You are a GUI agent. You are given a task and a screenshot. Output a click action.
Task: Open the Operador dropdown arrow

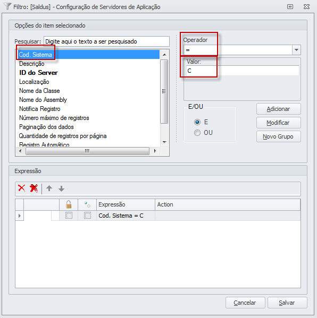[296, 50]
